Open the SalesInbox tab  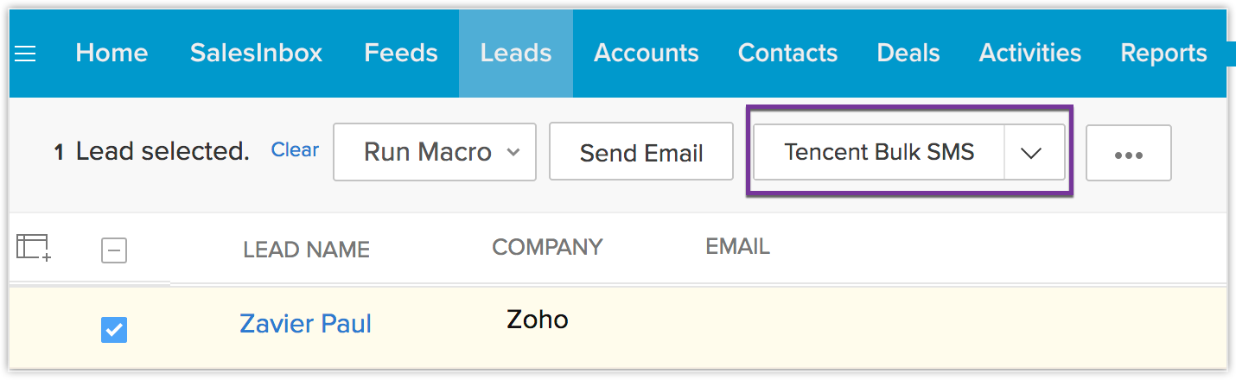click(x=256, y=54)
